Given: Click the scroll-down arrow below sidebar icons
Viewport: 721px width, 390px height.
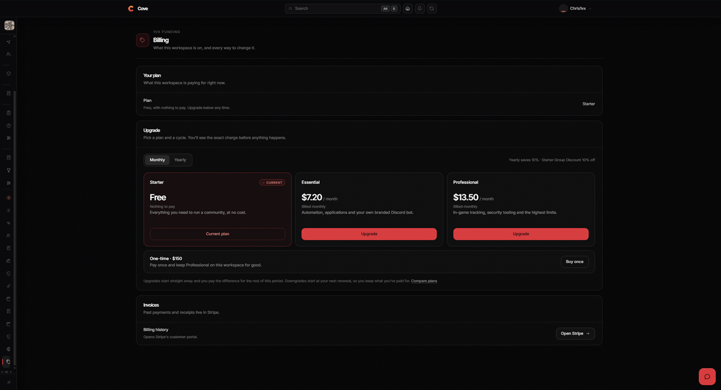Looking at the screenshot, I should pyautogui.click(x=14, y=368).
